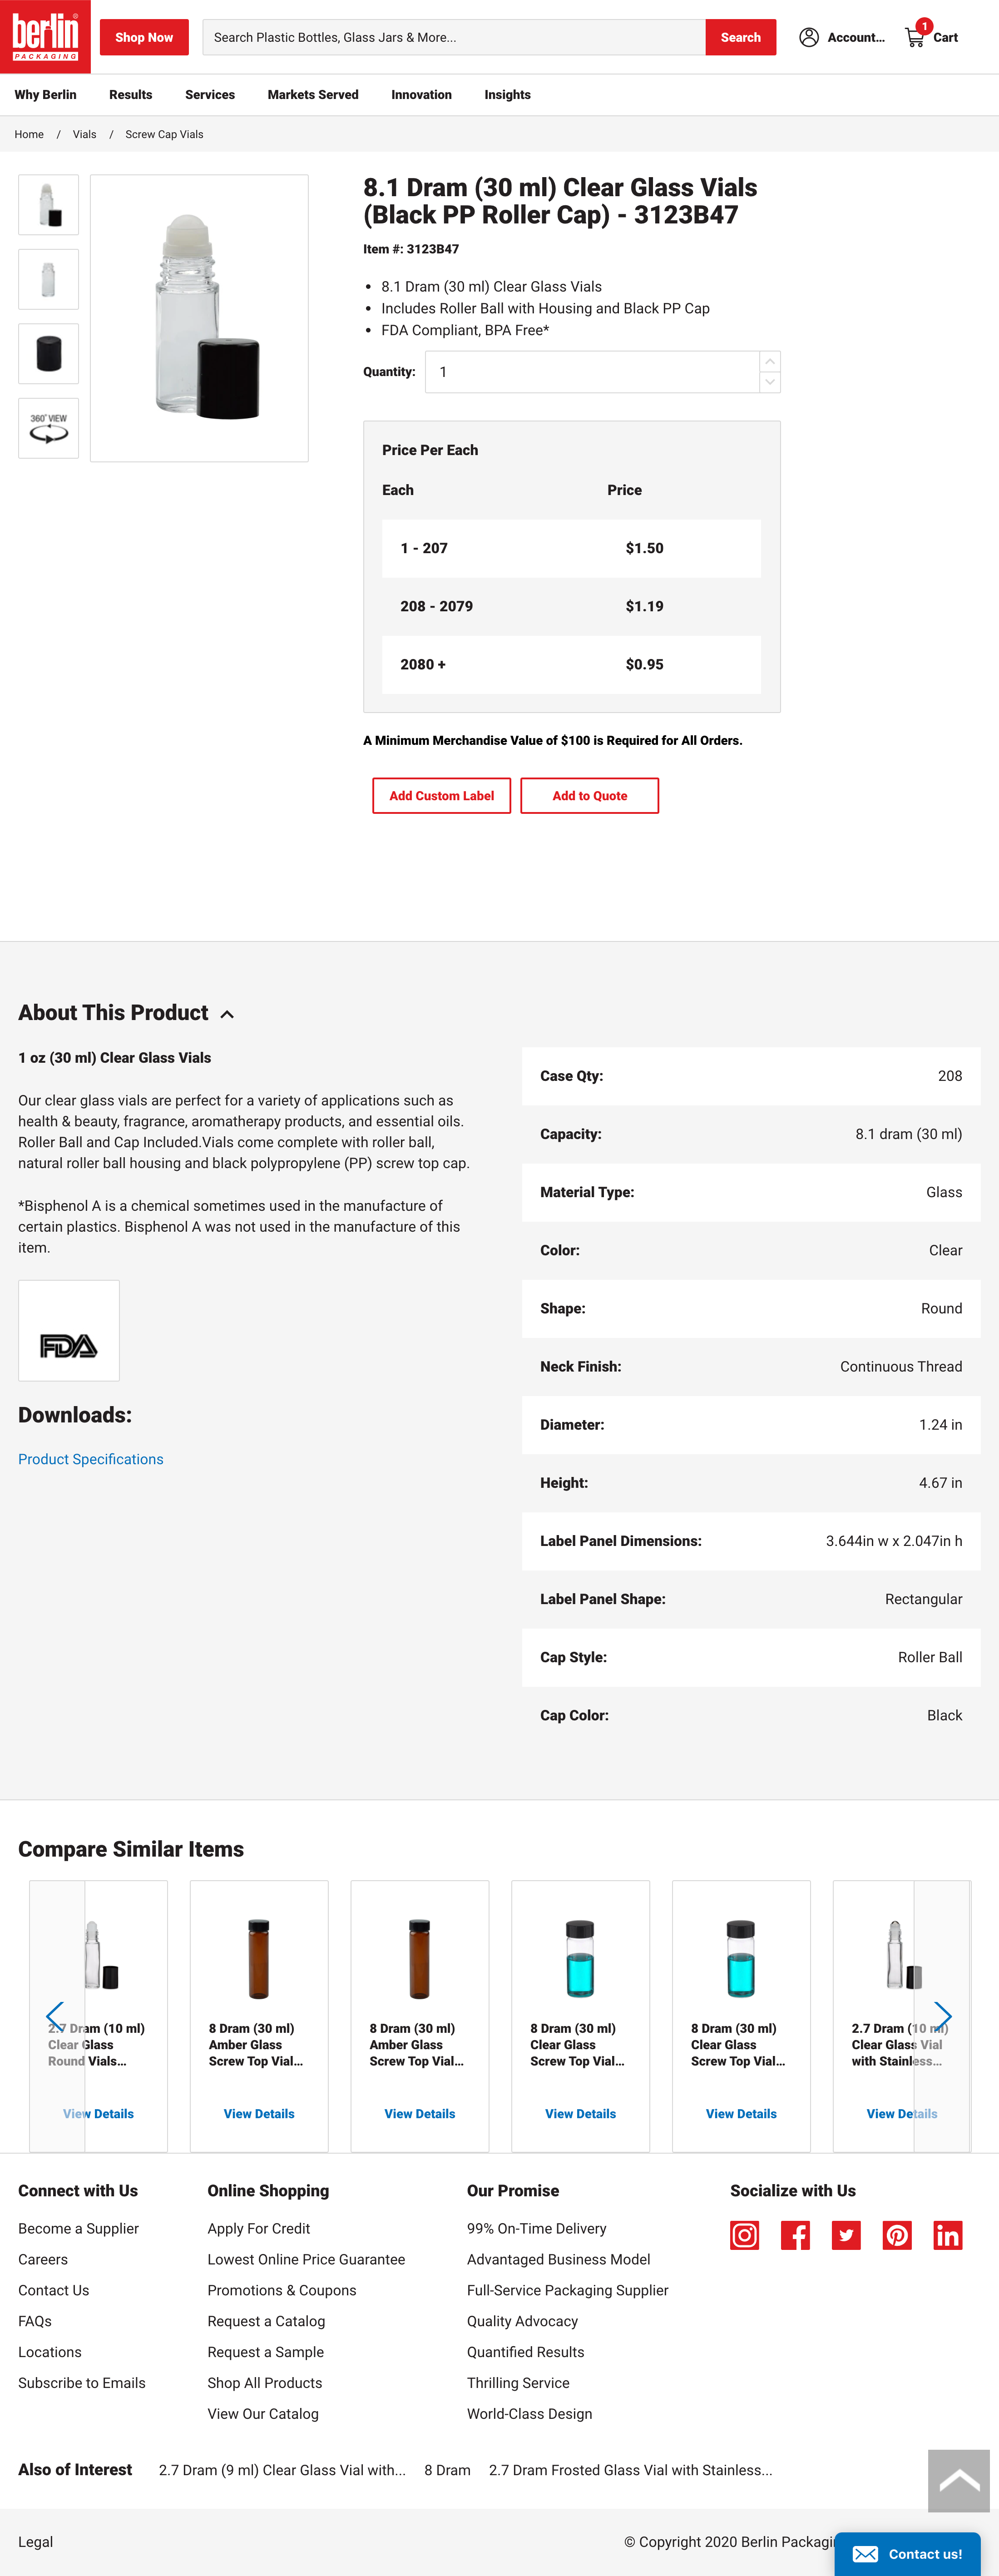
Task: Increase quantity with the up arrow
Action: [770, 362]
